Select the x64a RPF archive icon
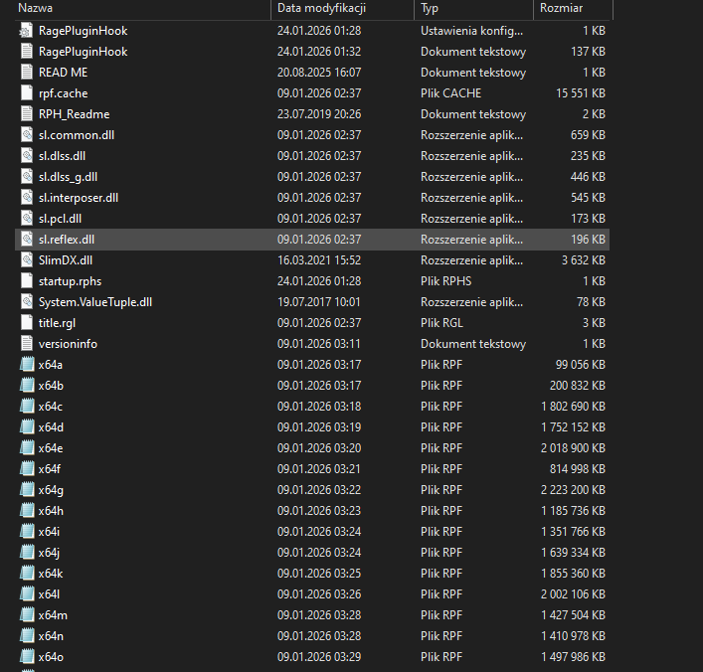 click(27, 365)
